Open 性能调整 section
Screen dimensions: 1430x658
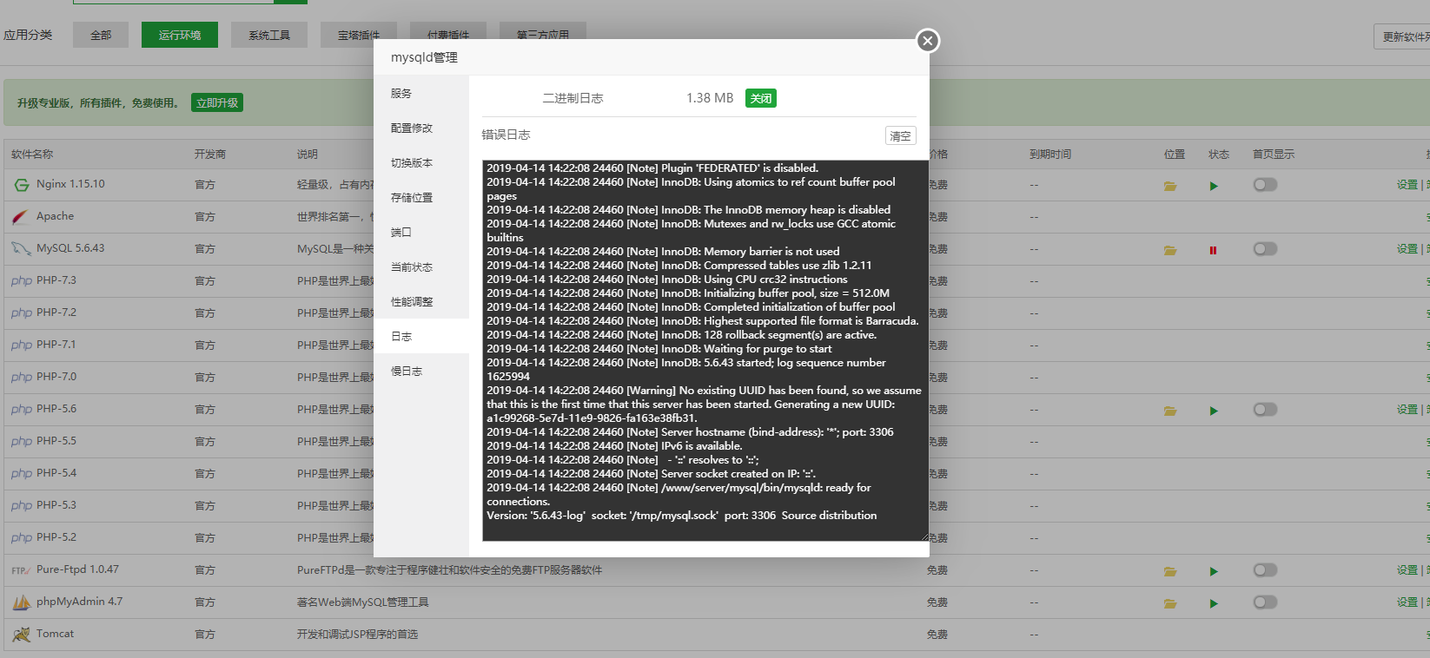[x=421, y=302]
